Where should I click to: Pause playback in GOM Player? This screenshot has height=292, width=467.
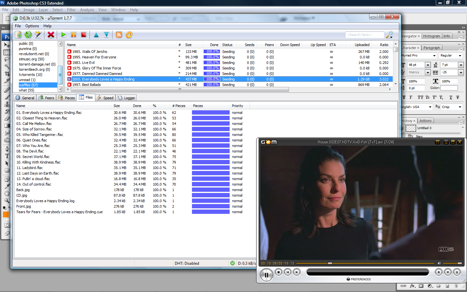(267, 275)
